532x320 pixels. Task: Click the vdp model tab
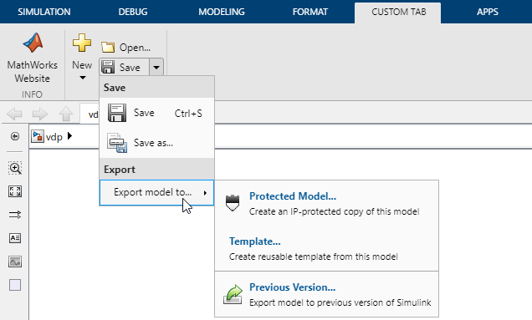pos(90,114)
